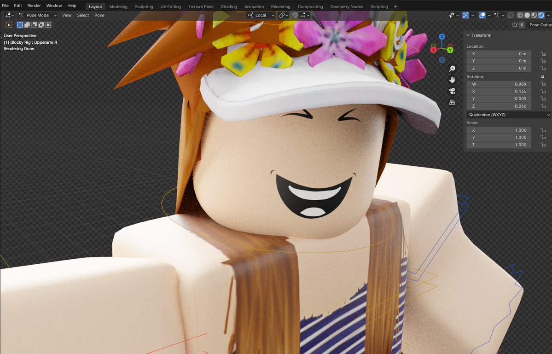The width and height of the screenshot is (552, 354).
Task: Open the editor type selector icon
Action: 9,15
